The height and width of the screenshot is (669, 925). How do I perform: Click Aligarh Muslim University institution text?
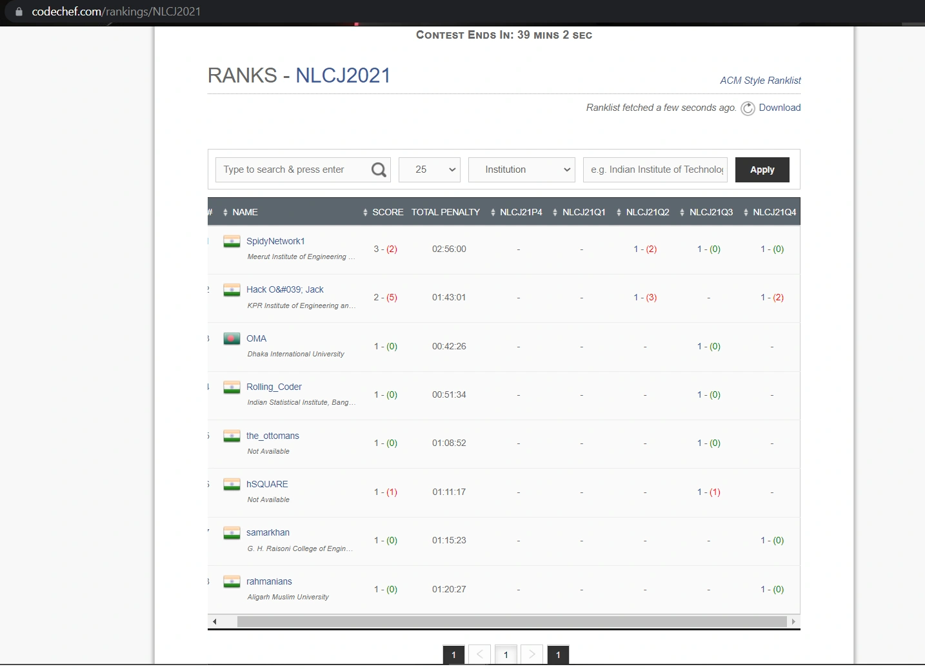pos(288,597)
